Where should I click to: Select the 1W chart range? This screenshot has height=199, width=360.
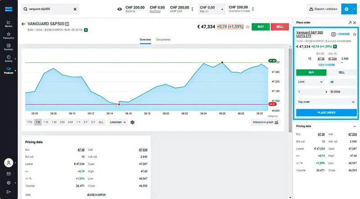[46, 122]
